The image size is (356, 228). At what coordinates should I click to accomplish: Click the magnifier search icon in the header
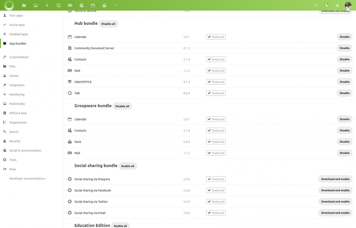[x=316, y=5]
